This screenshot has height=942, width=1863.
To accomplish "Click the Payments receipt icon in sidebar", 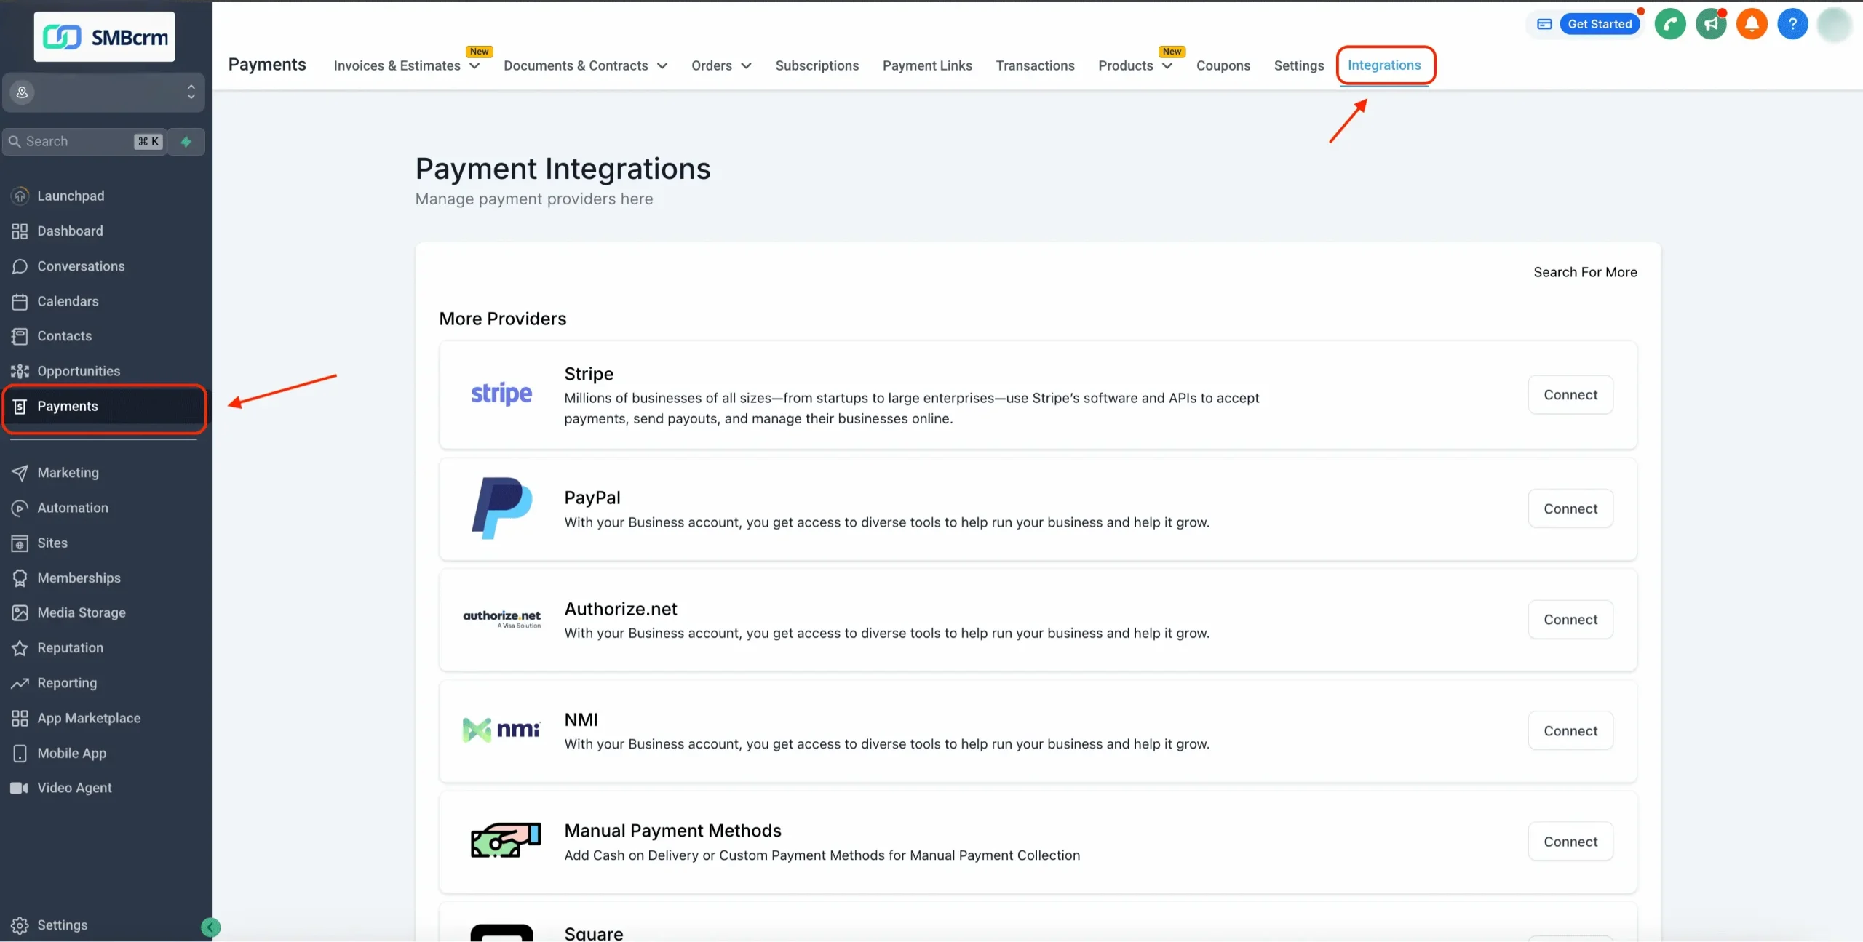I will [20, 407].
